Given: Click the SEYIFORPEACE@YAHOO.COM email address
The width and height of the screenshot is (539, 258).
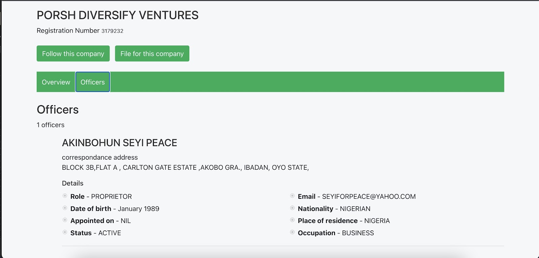Looking at the screenshot, I should [x=369, y=197].
